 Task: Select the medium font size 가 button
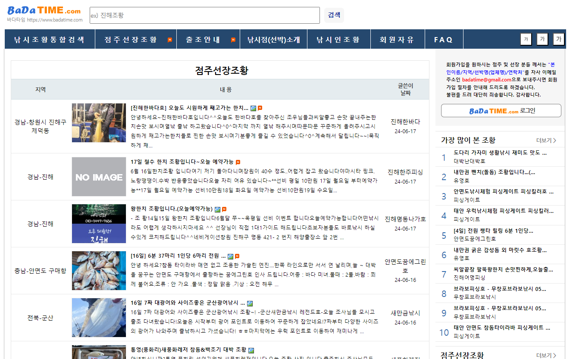point(542,39)
